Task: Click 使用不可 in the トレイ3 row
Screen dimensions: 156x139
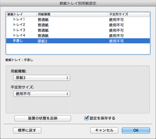Action: (116, 30)
